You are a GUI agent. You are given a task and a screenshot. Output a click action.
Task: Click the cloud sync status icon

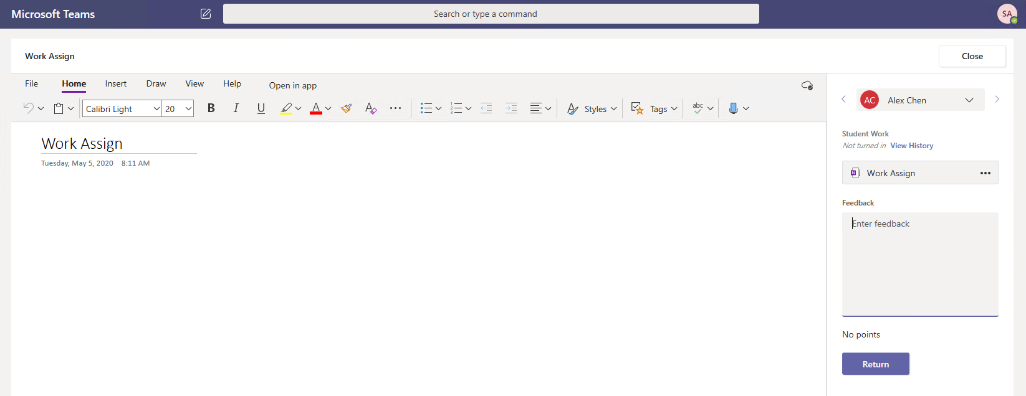click(807, 85)
